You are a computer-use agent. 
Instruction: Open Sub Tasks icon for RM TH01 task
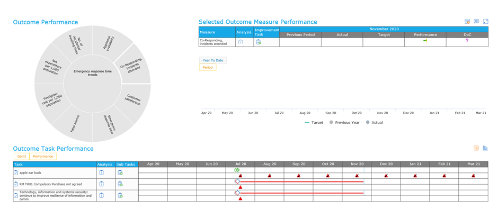120,184
